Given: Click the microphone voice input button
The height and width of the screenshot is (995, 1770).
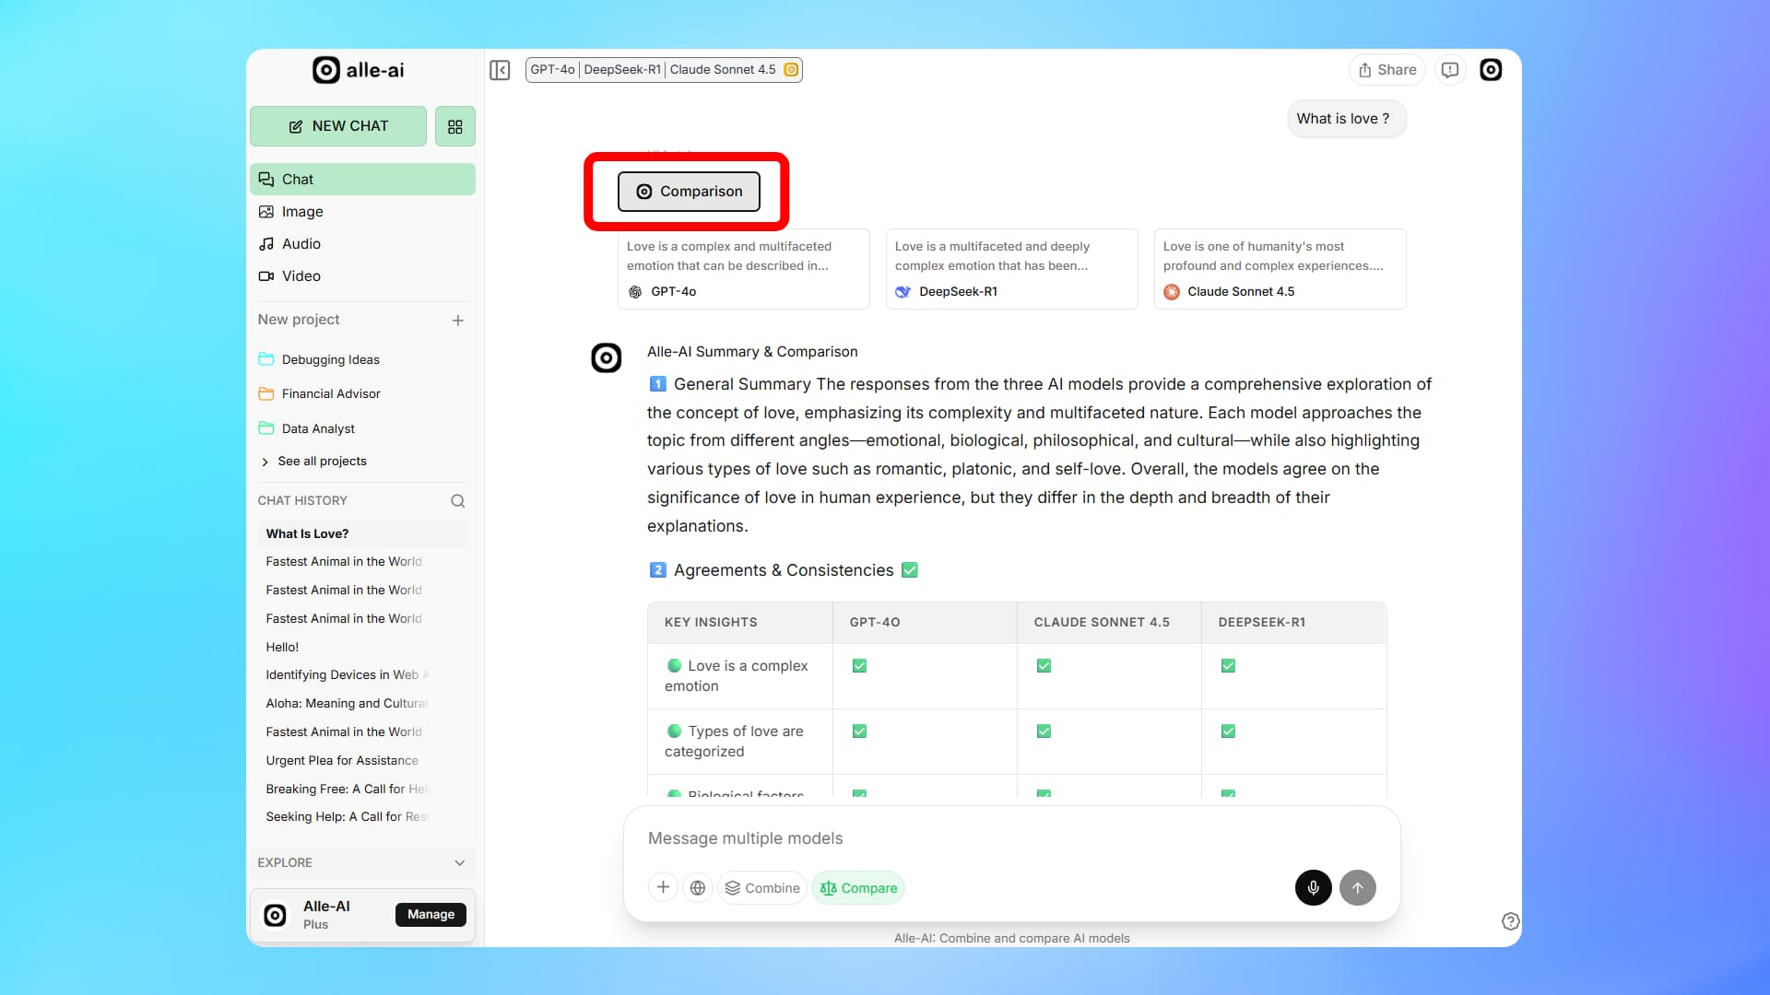Looking at the screenshot, I should [1313, 888].
